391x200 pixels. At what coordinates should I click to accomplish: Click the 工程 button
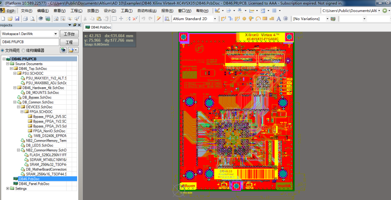[69, 42]
